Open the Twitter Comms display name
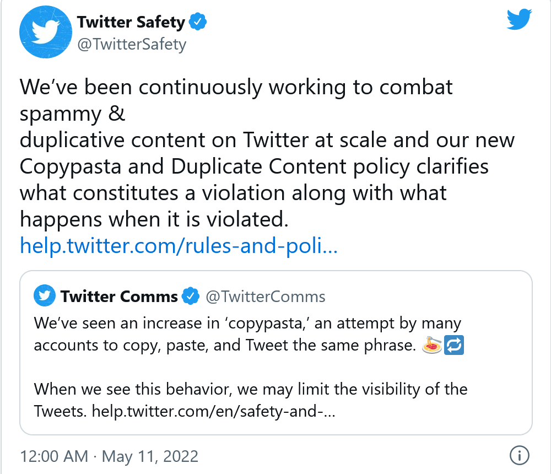This screenshot has height=474, width=551. tap(119, 297)
